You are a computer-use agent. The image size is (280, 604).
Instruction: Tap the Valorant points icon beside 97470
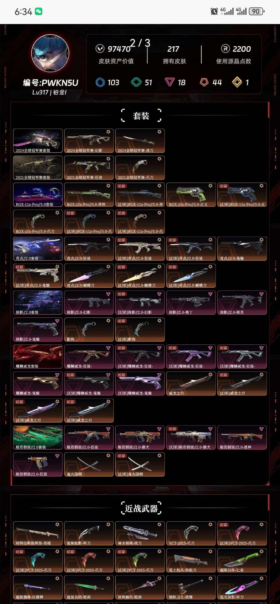[x=100, y=48]
